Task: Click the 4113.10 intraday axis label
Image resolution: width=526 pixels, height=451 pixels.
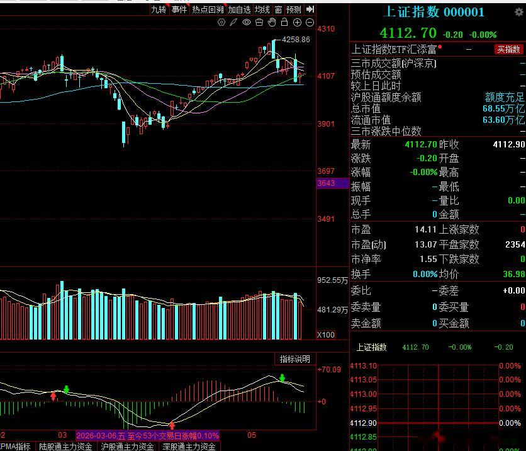Action: 363,366
